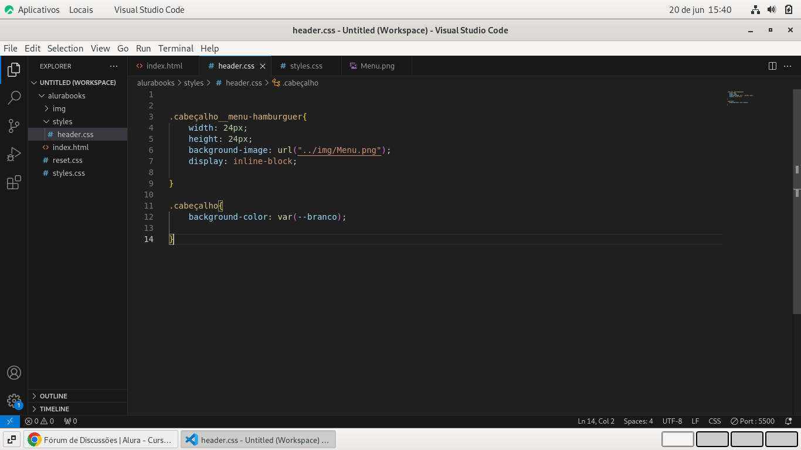The image size is (801, 450).
Task: Split the editor to the right
Action: pyautogui.click(x=772, y=66)
